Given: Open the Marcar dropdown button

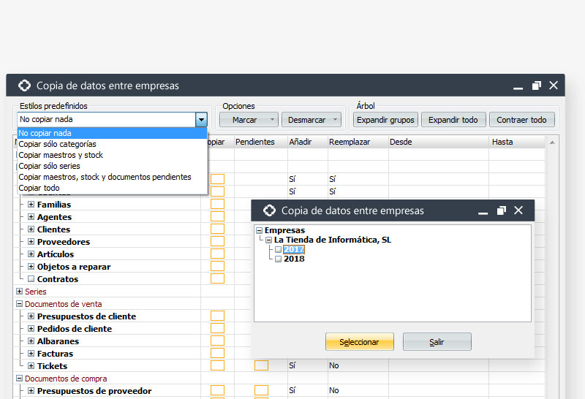Looking at the screenshot, I should coord(249,119).
